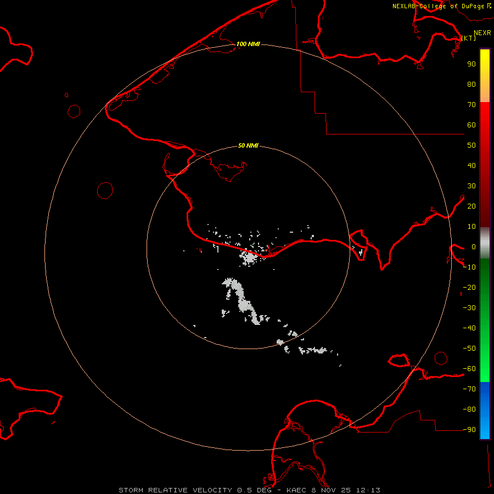Click the 60 value on velocity scale
This screenshot has width=494, height=494.
pyautogui.click(x=471, y=125)
